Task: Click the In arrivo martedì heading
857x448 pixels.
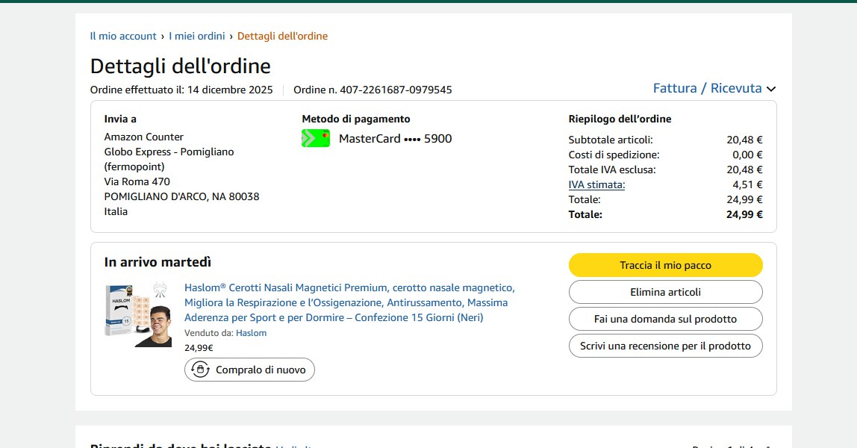Action: [158, 262]
